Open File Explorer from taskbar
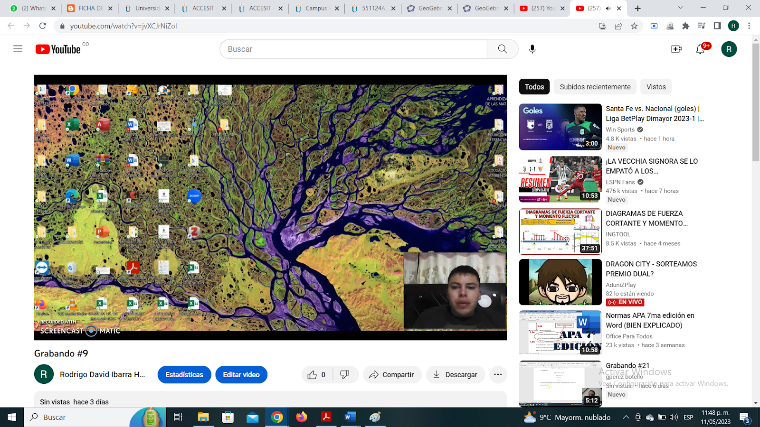Screen dimensions: 760x427 203,417
